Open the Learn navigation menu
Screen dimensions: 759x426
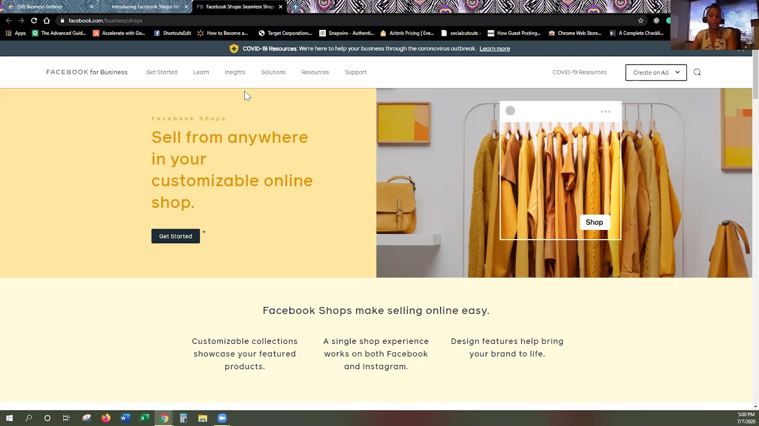[x=201, y=72]
